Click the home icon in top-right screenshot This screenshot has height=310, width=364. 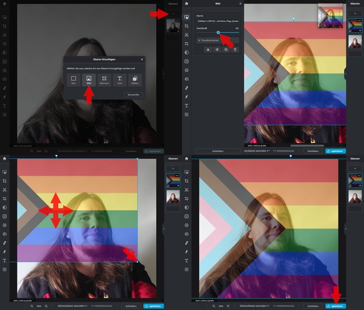pos(186,4)
